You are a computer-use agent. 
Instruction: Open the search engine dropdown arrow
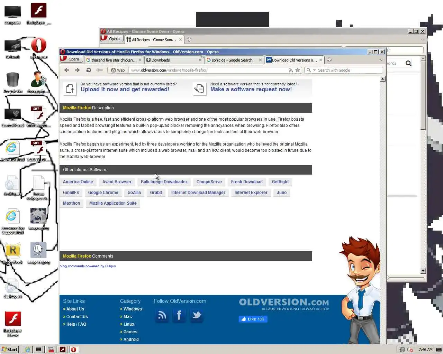314,70
